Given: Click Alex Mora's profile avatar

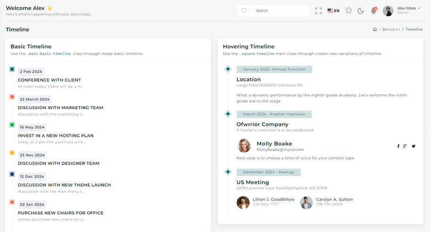Looking at the screenshot, I should [x=388, y=10].
